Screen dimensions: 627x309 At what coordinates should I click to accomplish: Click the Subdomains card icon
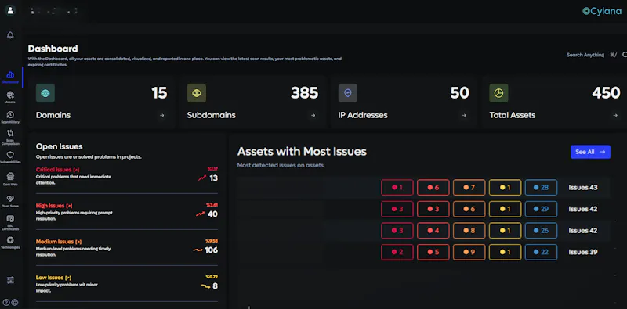point(197,93)
